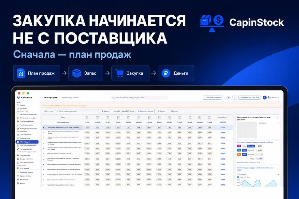Click in the top service search field

click(139, 97)
